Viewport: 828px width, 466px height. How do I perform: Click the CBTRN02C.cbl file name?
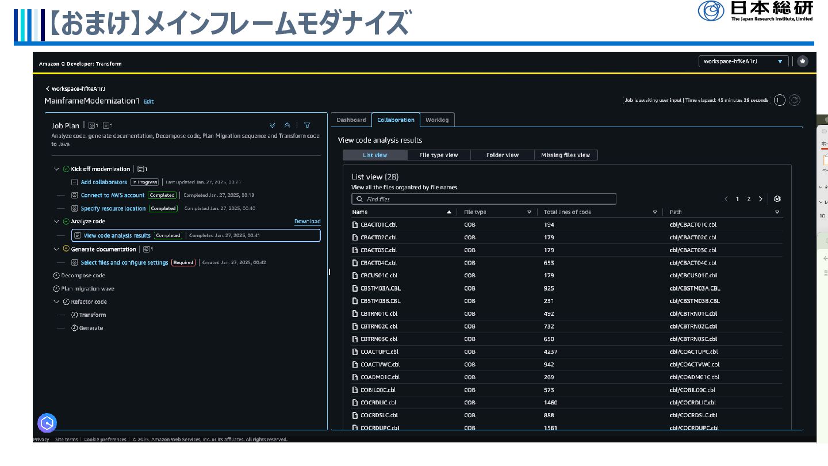click(x=378, y=326)
